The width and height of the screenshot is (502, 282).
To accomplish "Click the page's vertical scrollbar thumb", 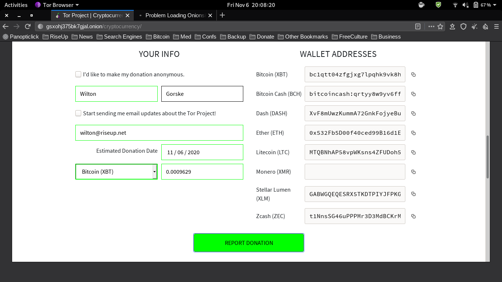I will coord(488,157).
